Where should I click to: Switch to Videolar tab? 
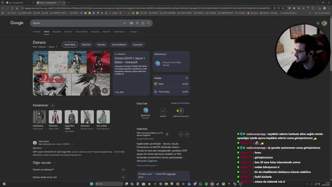(x=68, y=32)
